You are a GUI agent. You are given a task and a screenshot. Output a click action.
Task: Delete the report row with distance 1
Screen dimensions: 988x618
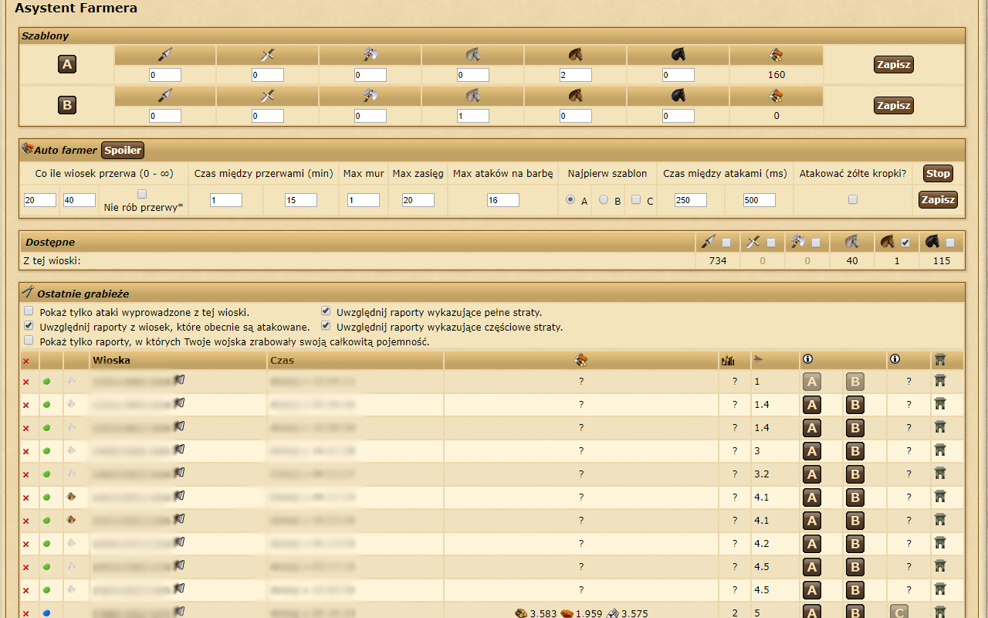point(25,382)
